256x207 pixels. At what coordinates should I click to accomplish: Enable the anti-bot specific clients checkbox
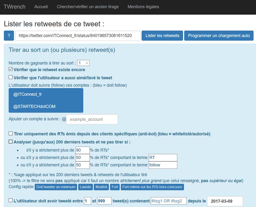point(11,134)
